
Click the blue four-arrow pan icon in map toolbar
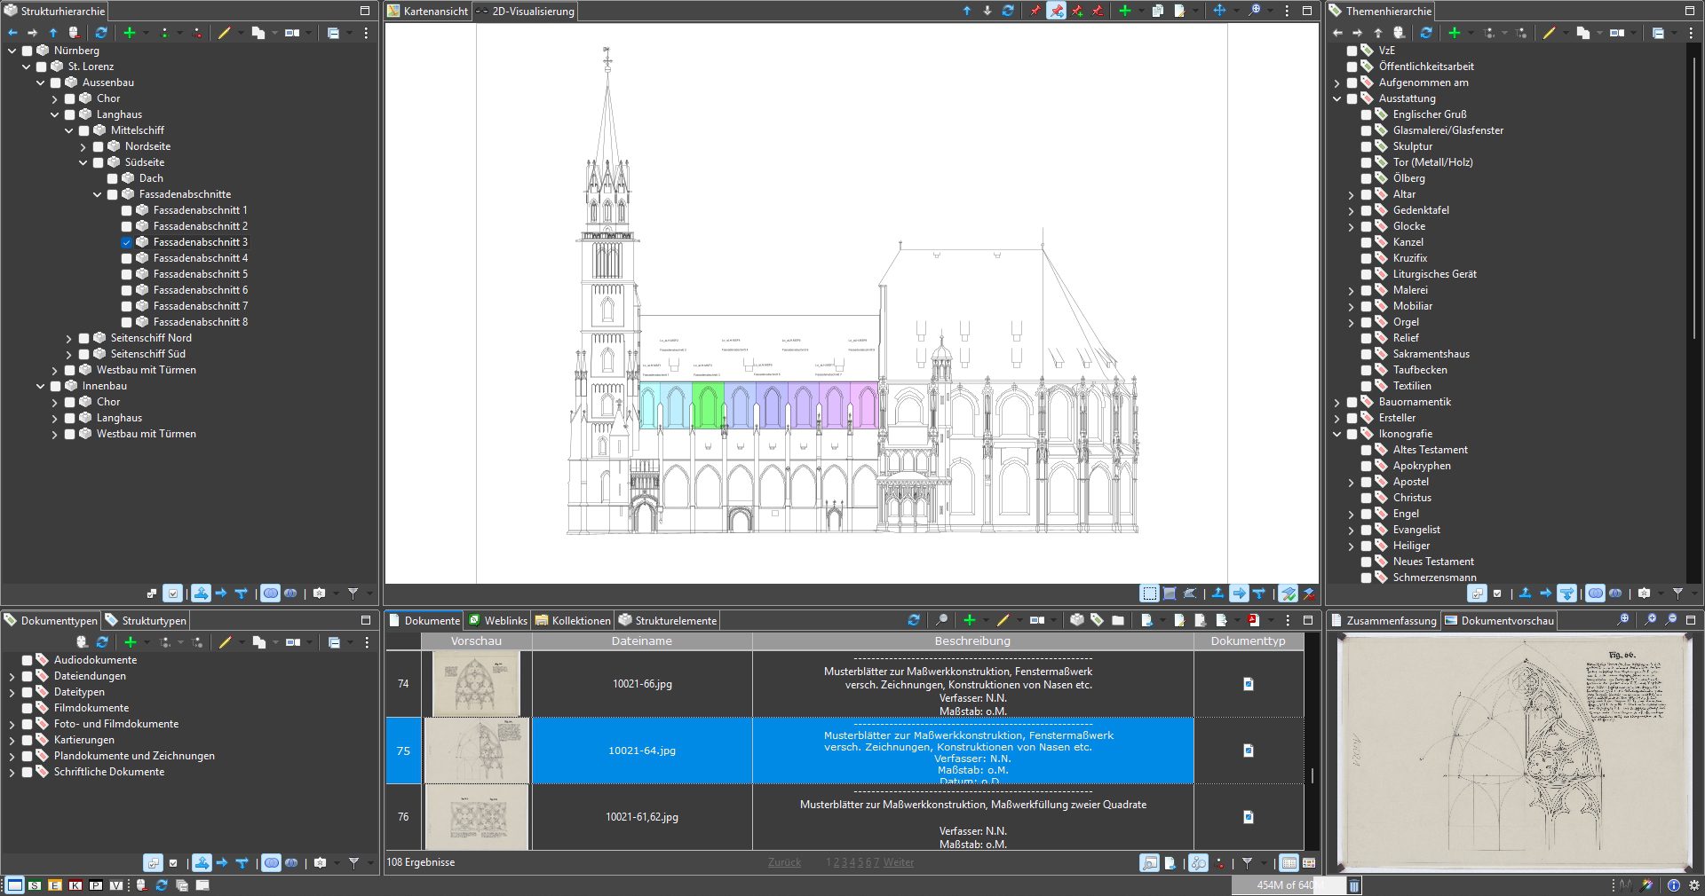click(1219, 11)
